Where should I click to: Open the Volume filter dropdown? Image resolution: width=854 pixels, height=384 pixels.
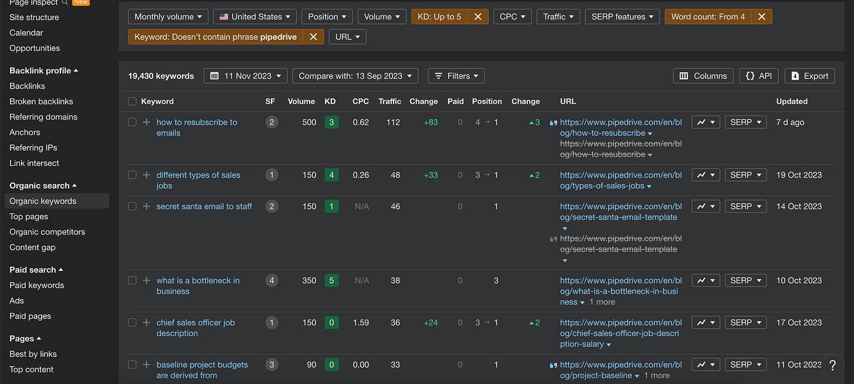tap(382, 17)
